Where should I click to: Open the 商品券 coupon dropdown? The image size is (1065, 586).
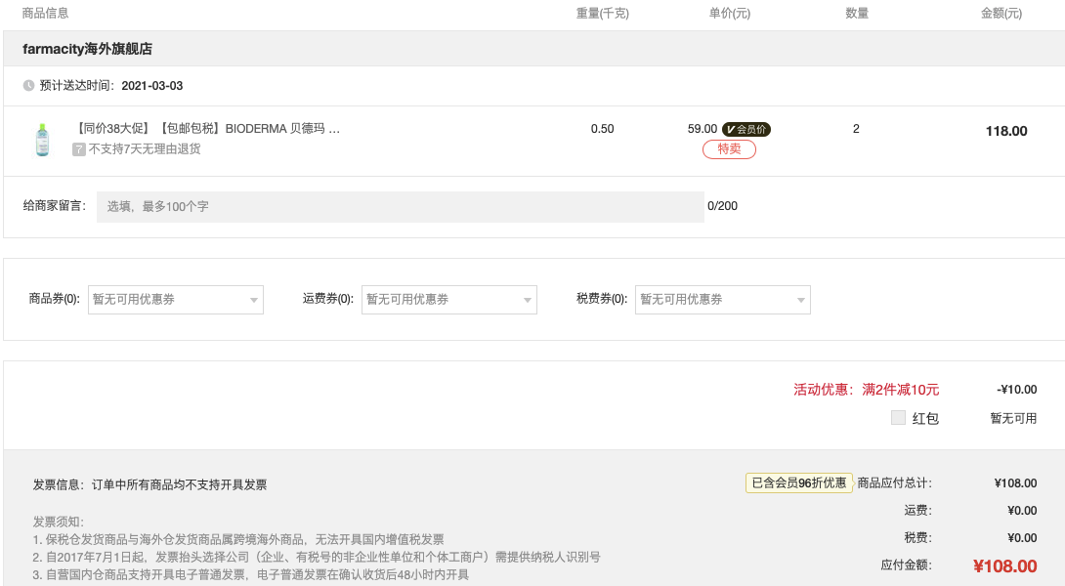(x=176, y=300)
